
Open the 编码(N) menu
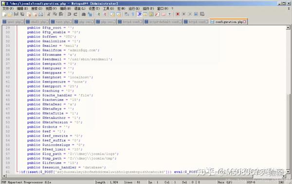click(x=65, y=9)
